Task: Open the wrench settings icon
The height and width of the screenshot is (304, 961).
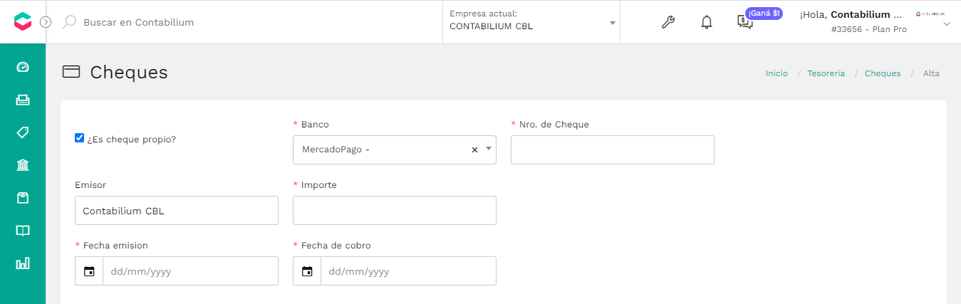Action: (667, 22)
